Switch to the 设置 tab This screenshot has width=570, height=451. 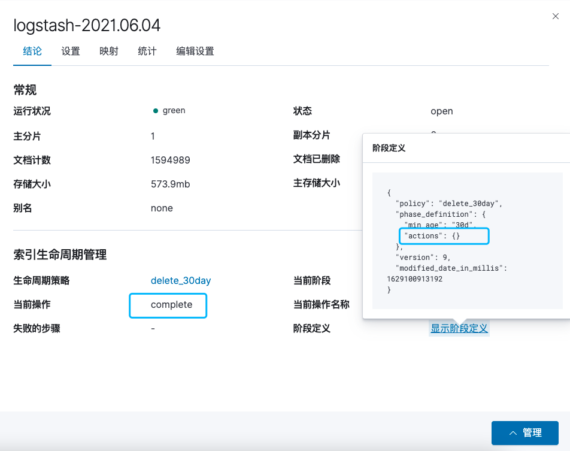(x=71, y=52)
